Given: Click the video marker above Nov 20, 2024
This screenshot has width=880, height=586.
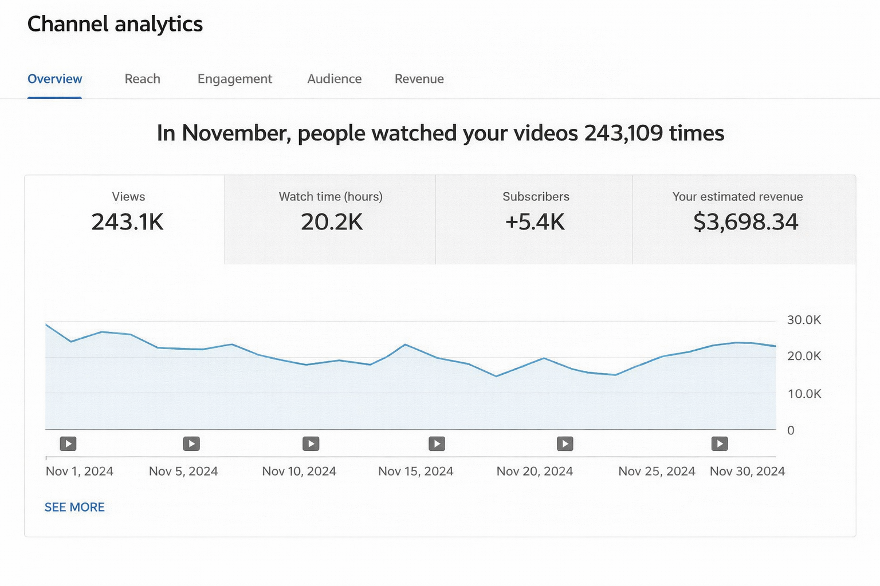Looking at the screenshot, I should 565,444.
